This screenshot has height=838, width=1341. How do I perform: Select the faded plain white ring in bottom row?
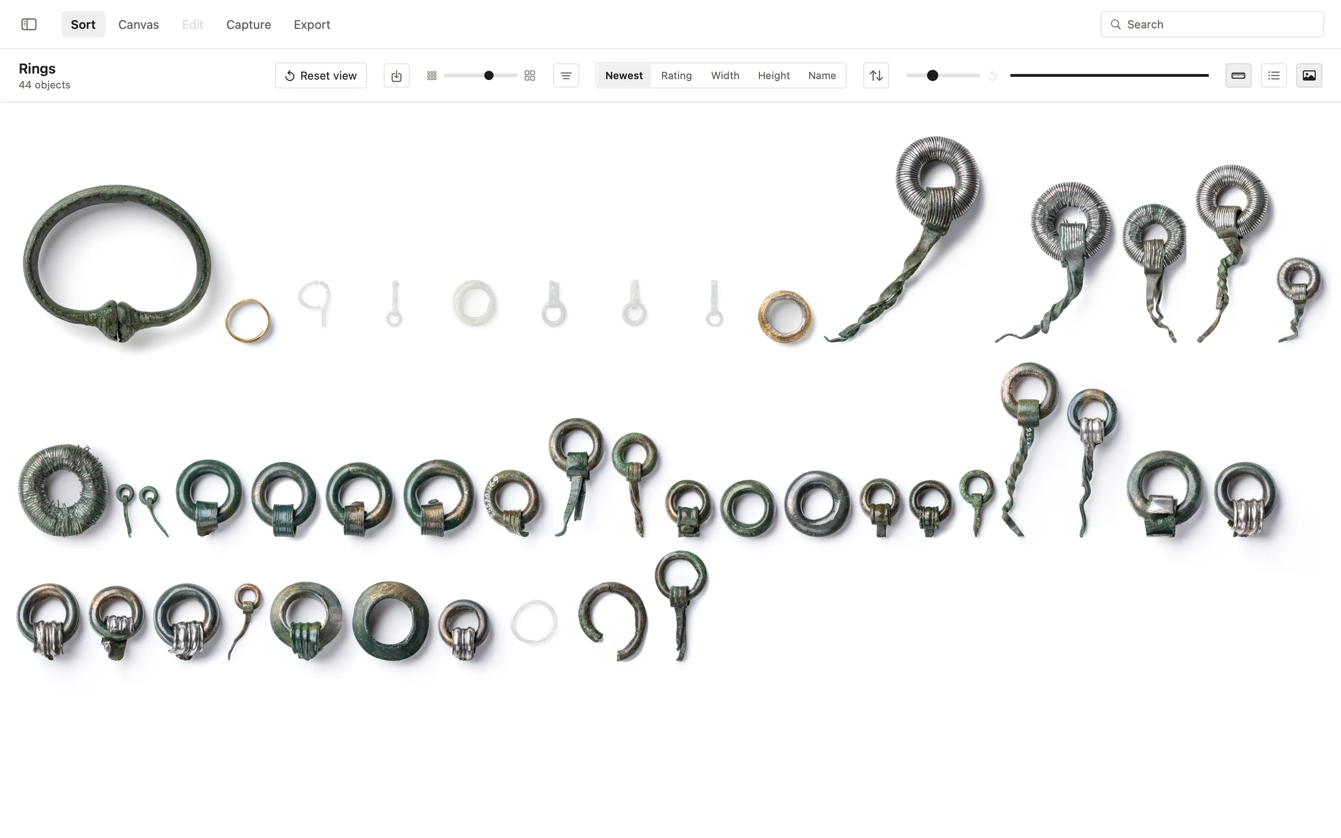(533, 622)
